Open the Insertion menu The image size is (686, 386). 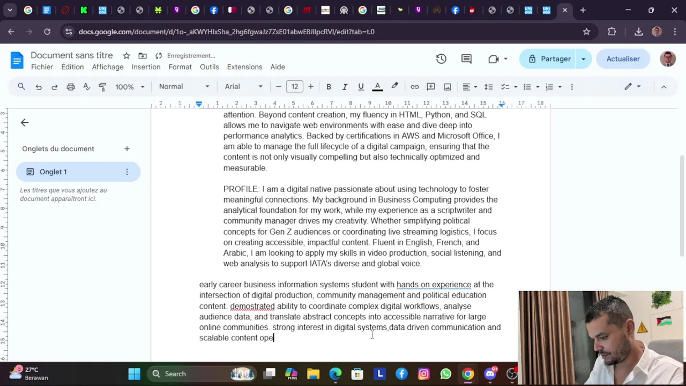[146, 67]
